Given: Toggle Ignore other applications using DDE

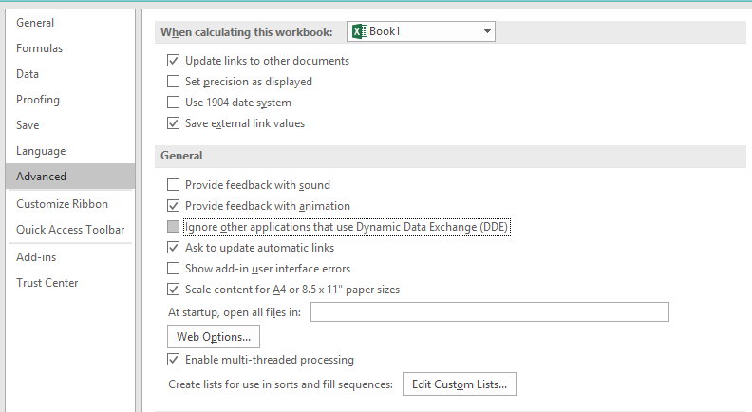Looking at the screenshot, I should point(173,227).
